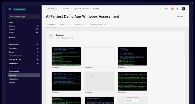Open AutoFix in the sidebar

tap(12, 37)
